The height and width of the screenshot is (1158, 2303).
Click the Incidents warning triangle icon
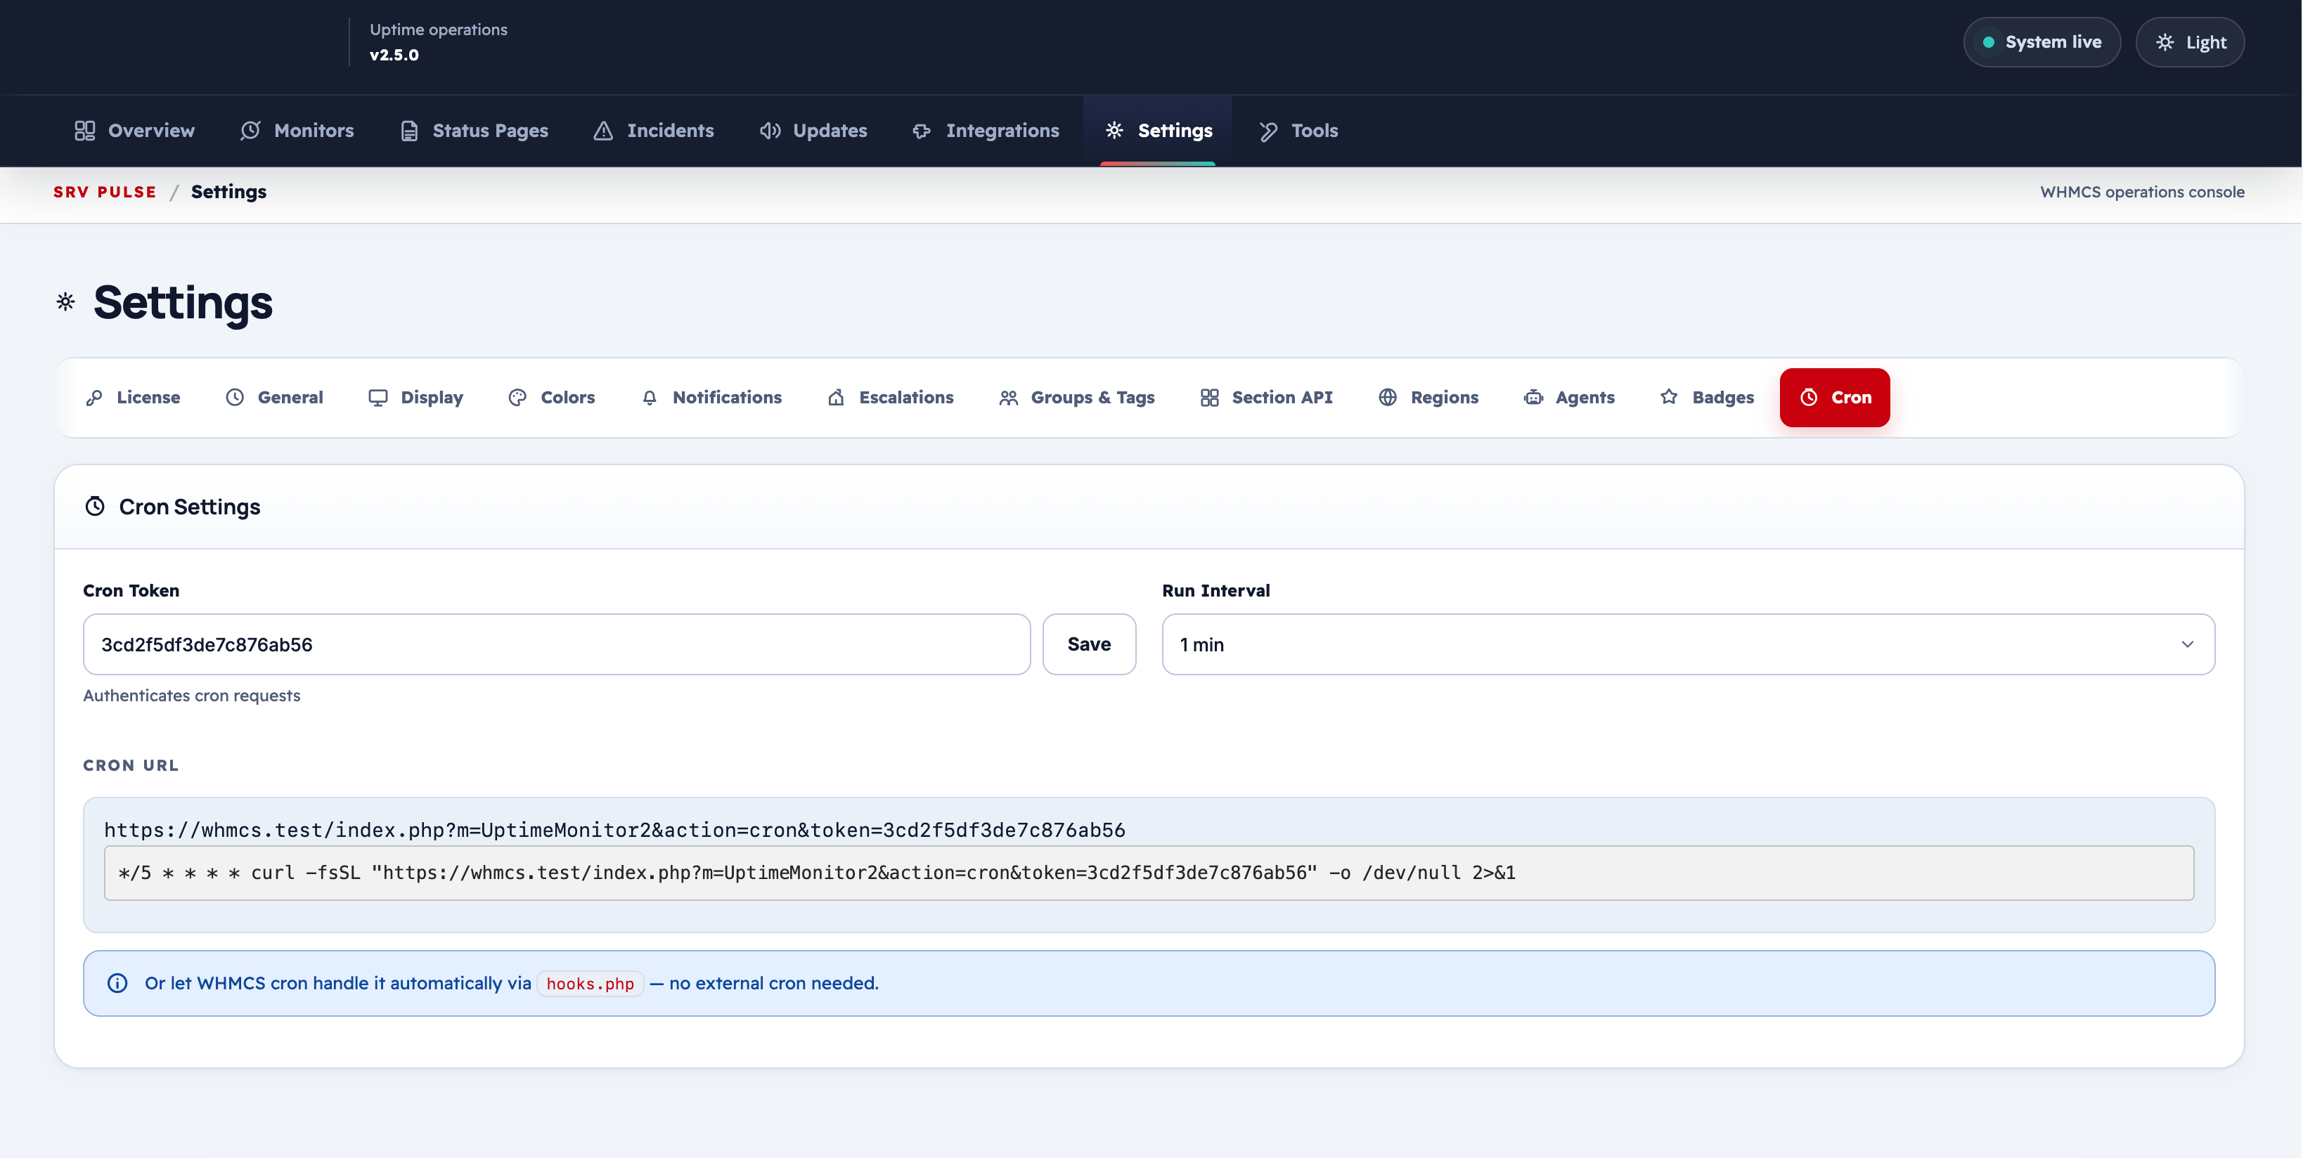[603, 131]
